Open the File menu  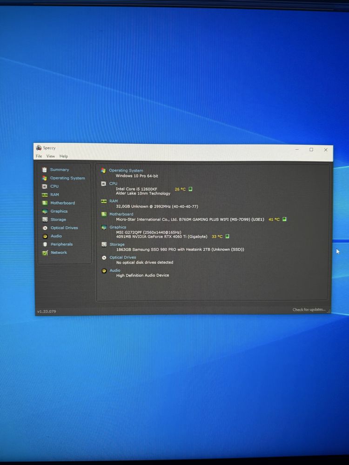click(39, 156)
